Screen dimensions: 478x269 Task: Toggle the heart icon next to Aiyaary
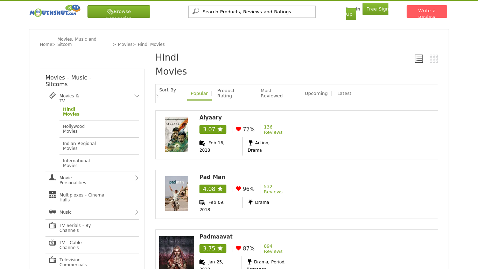[x=239, y=129]
